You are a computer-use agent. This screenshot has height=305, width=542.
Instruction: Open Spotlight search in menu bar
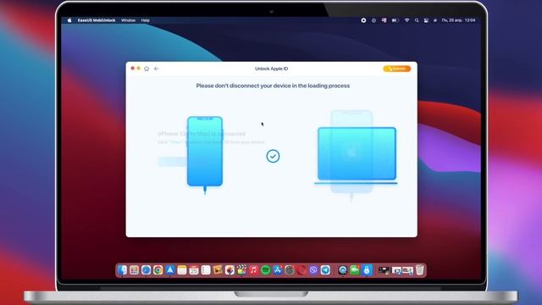(417, 20)
